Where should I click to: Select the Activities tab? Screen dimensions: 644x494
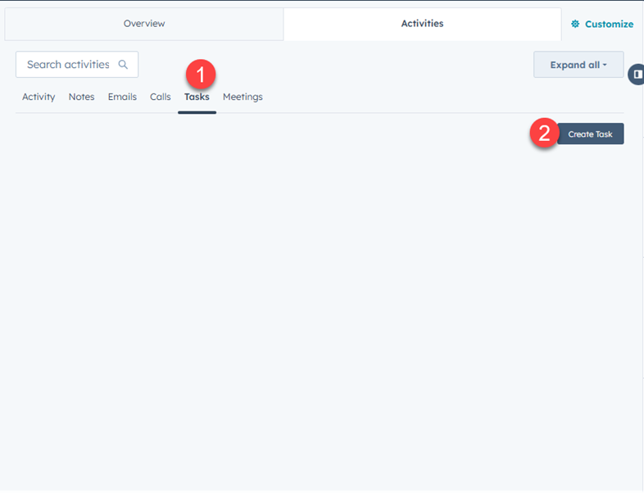tap(422, 24)
